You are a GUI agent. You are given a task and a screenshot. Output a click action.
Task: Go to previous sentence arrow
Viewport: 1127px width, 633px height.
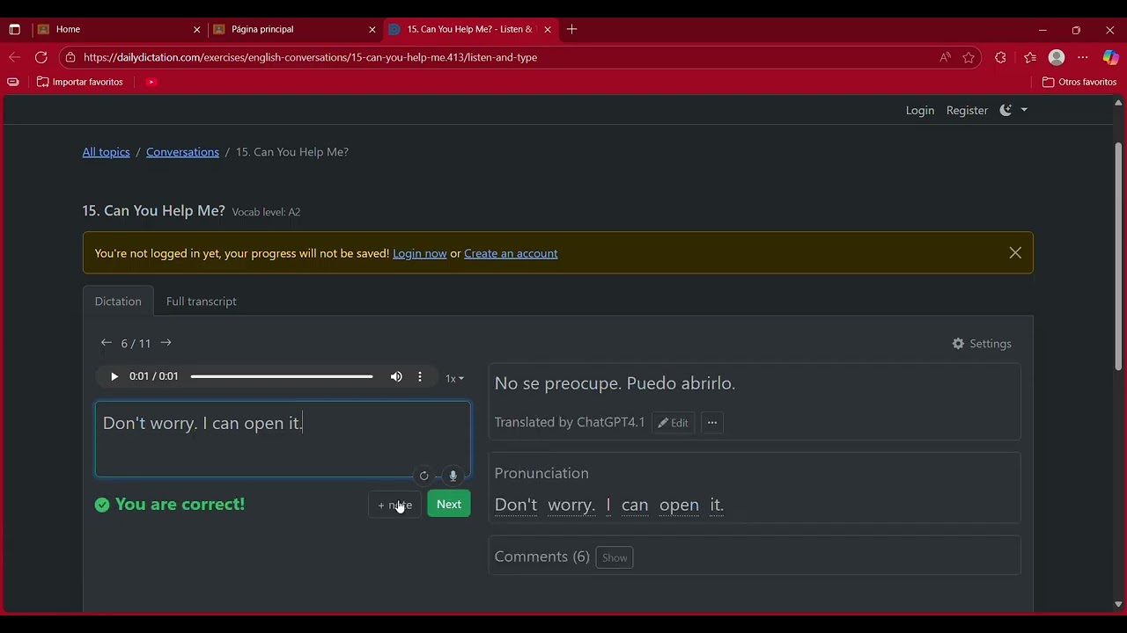106,343
